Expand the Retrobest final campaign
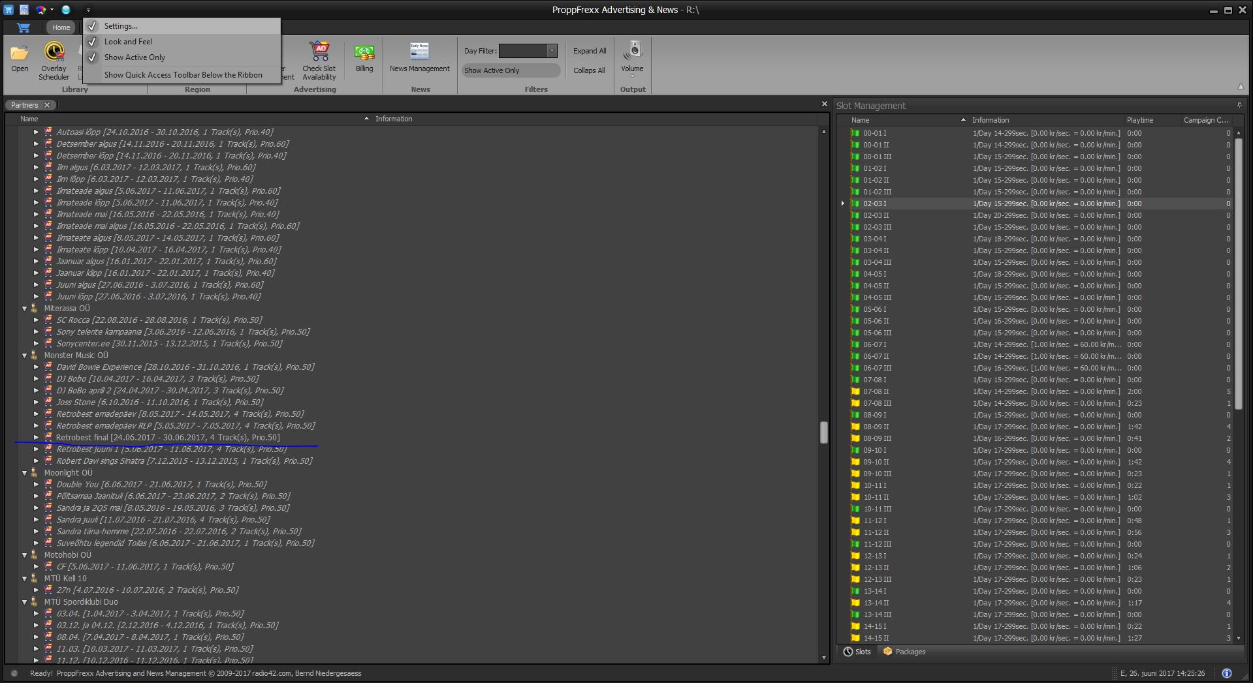 37,438
